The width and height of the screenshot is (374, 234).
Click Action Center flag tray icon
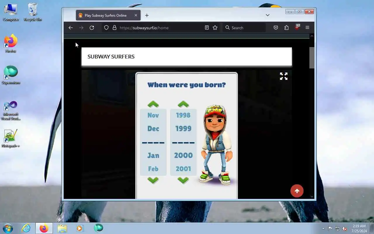click(330, 228)
